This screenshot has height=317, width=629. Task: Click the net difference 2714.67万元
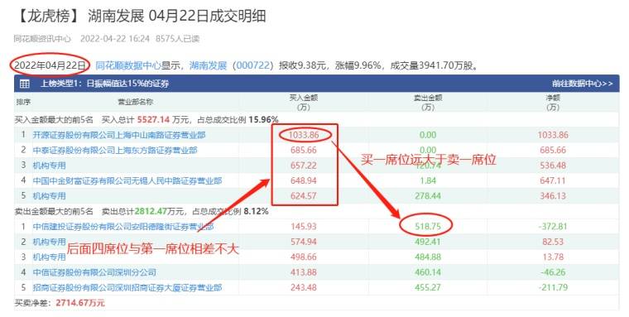click(80, 303)
